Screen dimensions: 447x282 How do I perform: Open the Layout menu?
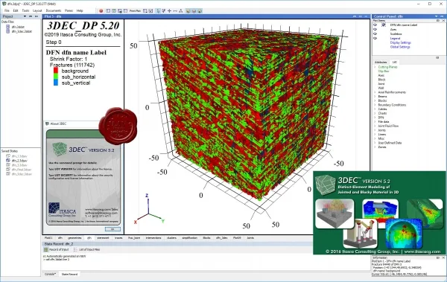click(x=37, y=10)
